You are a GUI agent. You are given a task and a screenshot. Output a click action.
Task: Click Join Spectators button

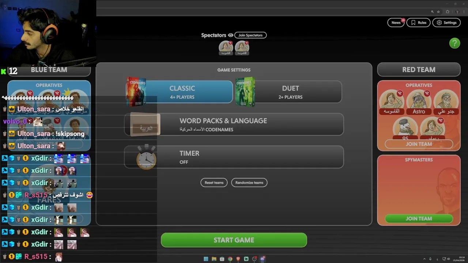point(250,35)
